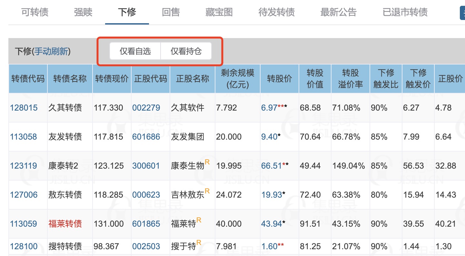Click the stock name 友发集团
Viewport: 465px width, 256px height.
tap(188, 137)
